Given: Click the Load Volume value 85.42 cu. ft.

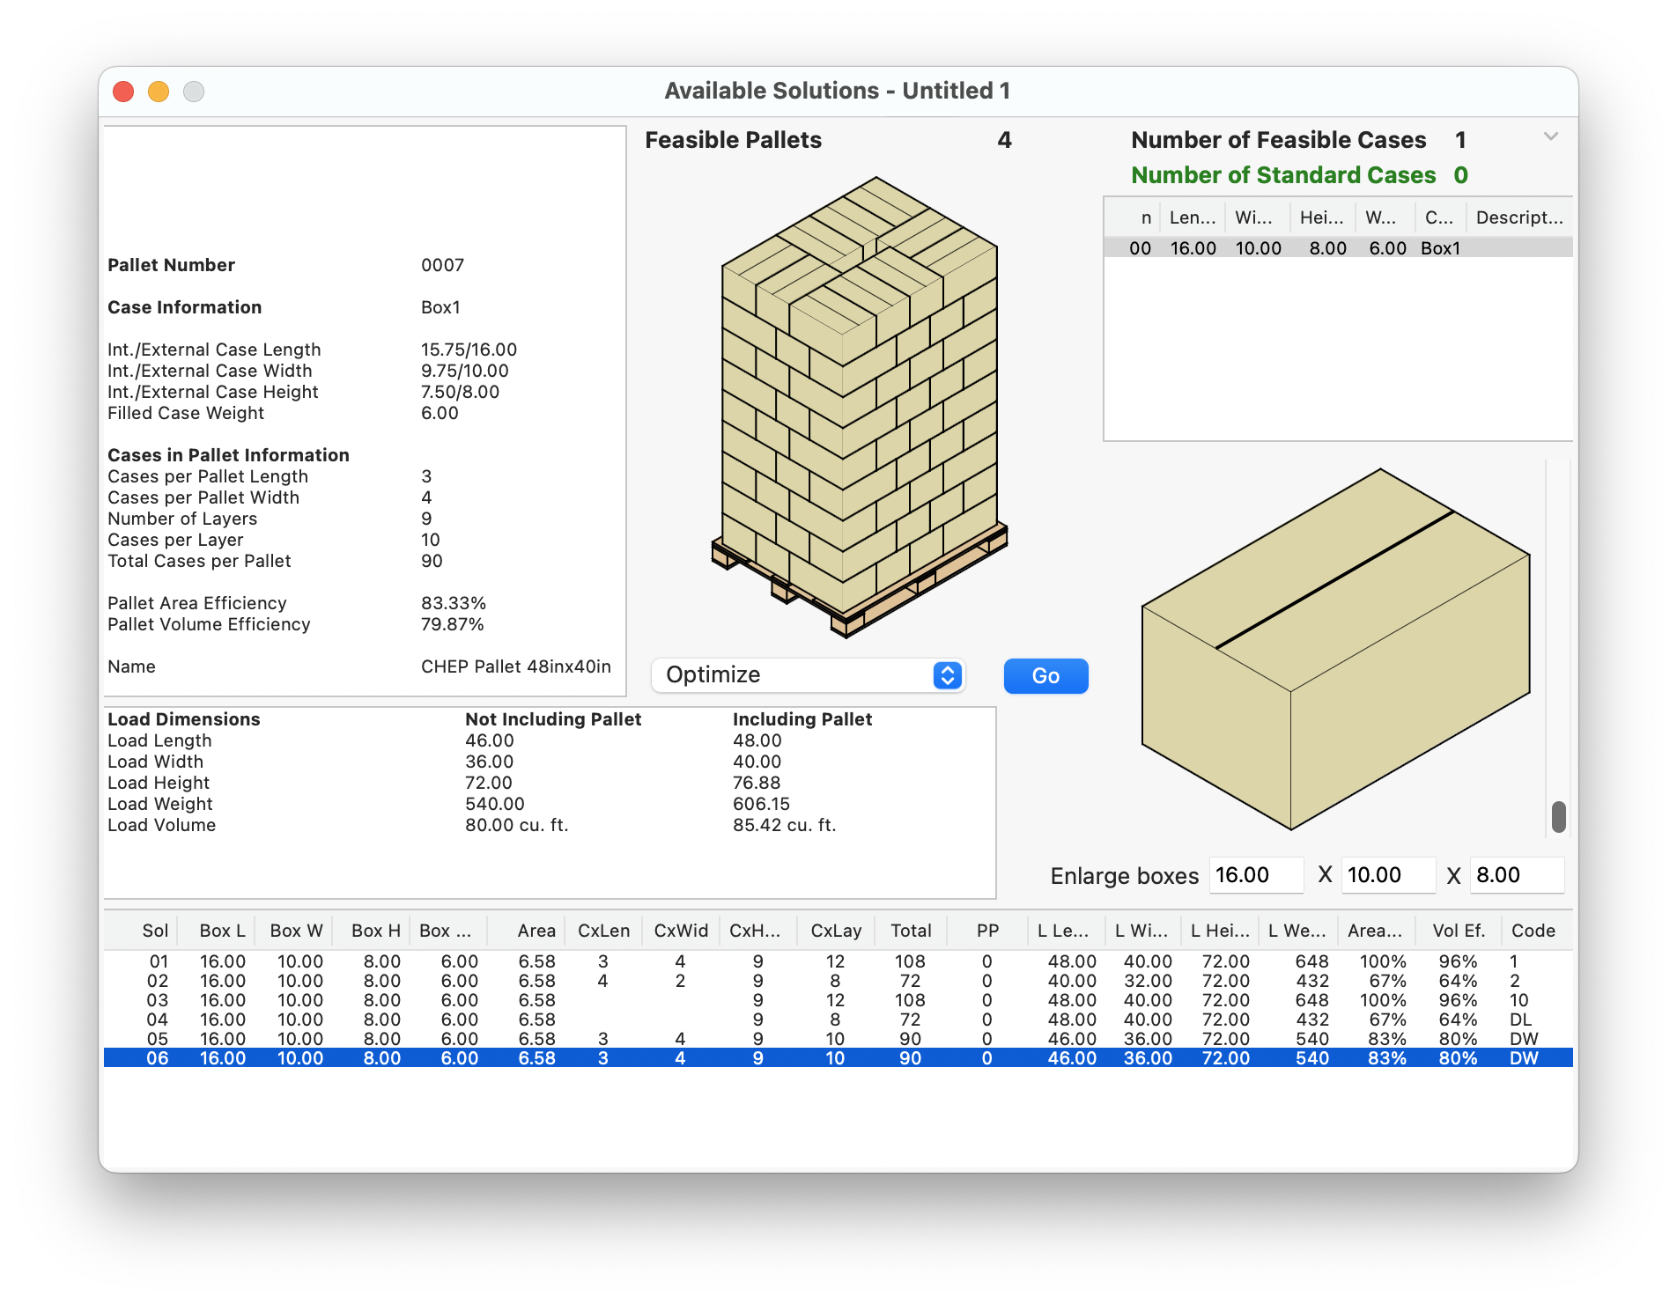Looking at the screenshot, I should click(x=784, y=825).
